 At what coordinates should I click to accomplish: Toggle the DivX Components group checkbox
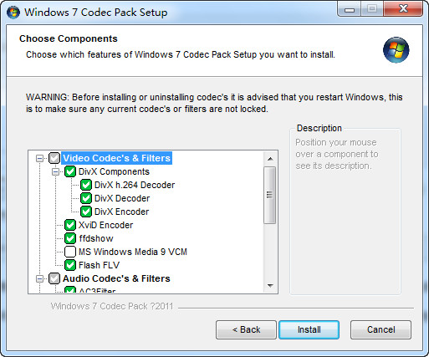tap(70, 171)
